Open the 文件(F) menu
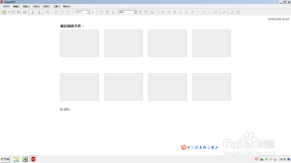 (x=6, y=6)
